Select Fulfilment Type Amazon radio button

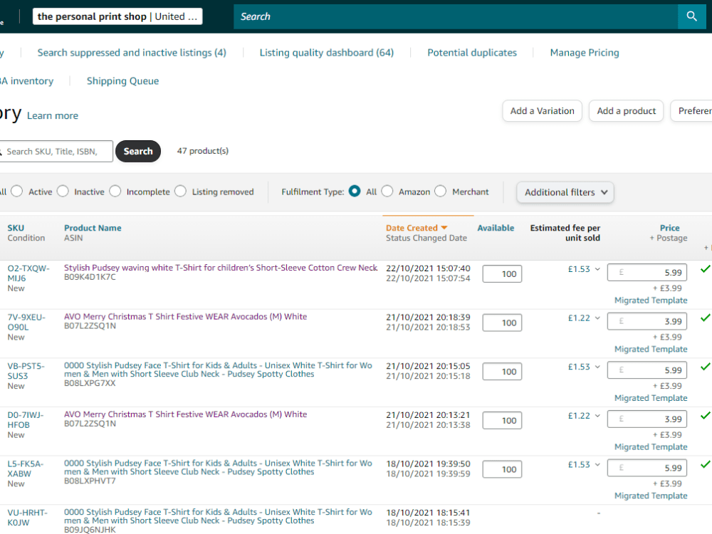[x=387, y=191]
